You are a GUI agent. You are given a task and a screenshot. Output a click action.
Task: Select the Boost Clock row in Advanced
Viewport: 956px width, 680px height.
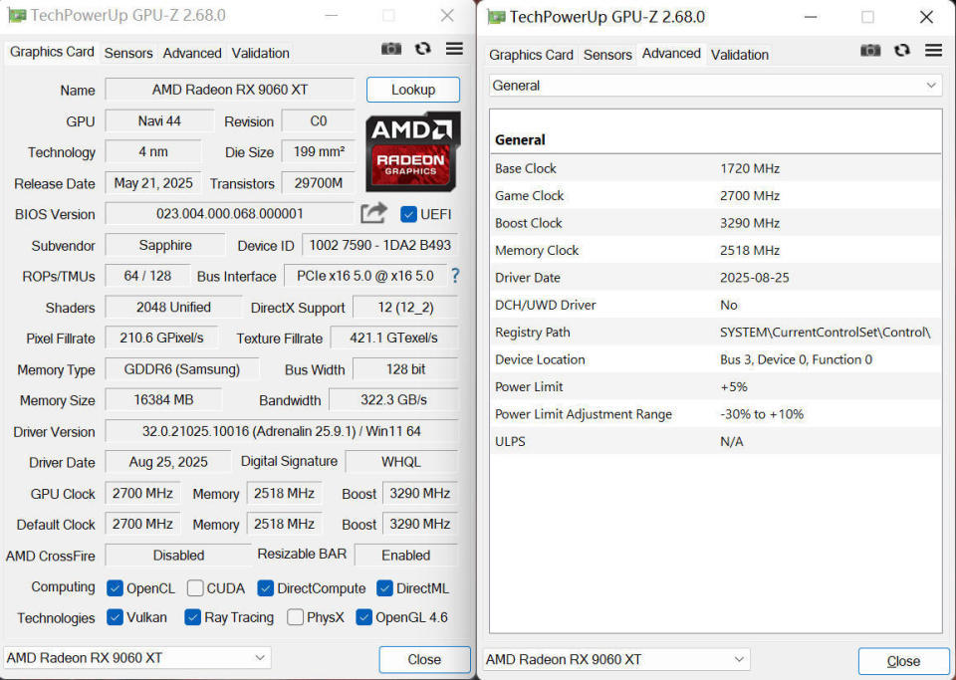(x=716, y=223)
